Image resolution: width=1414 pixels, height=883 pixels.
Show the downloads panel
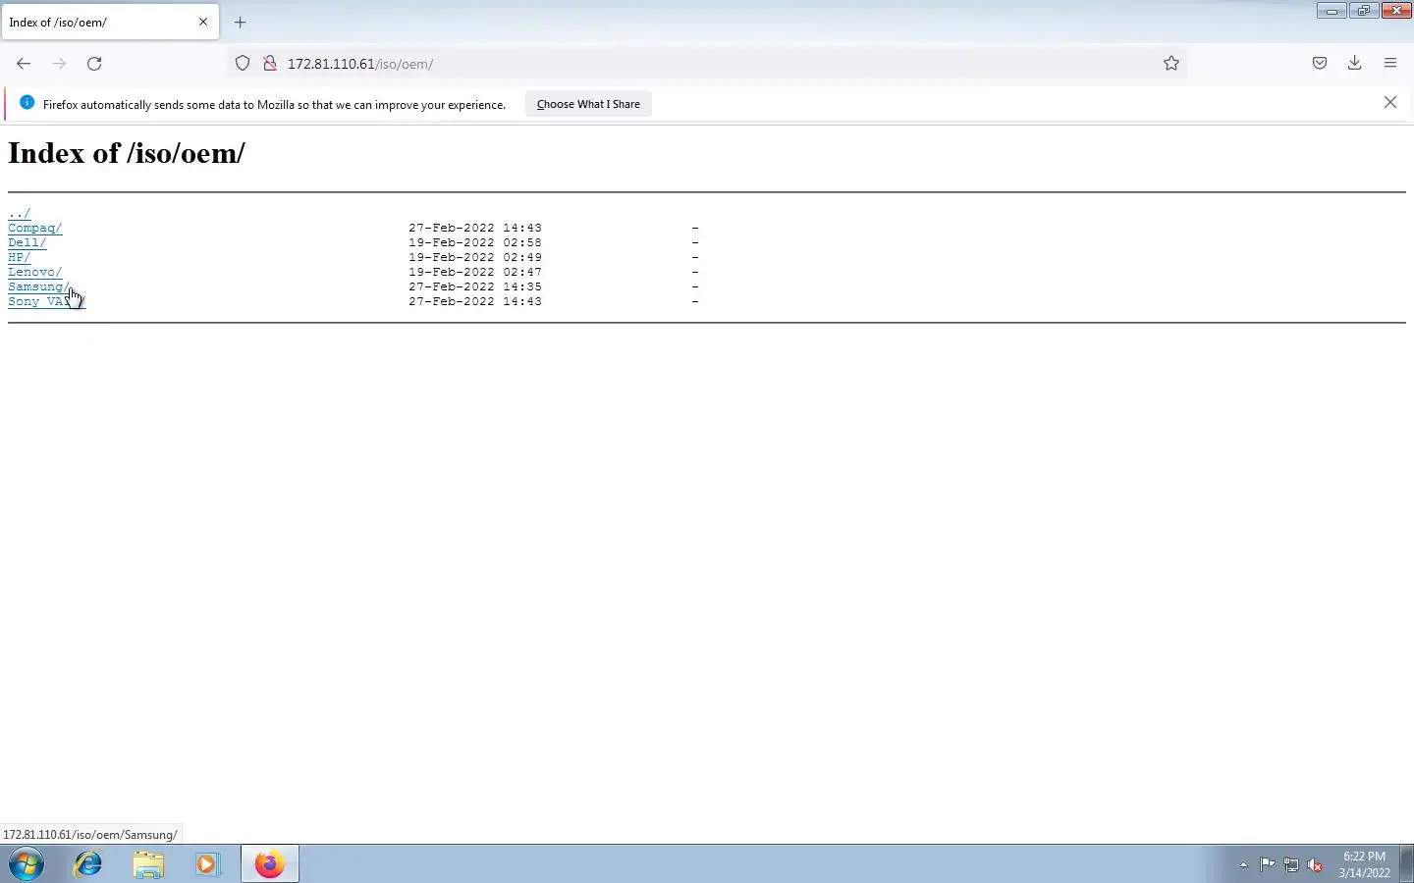(1355, 64)
